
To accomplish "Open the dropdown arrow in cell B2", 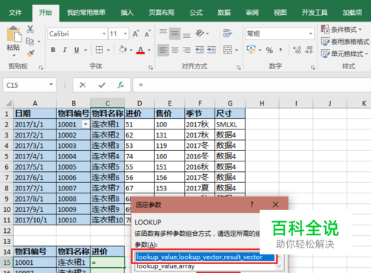I will click(x=85, y=124).
